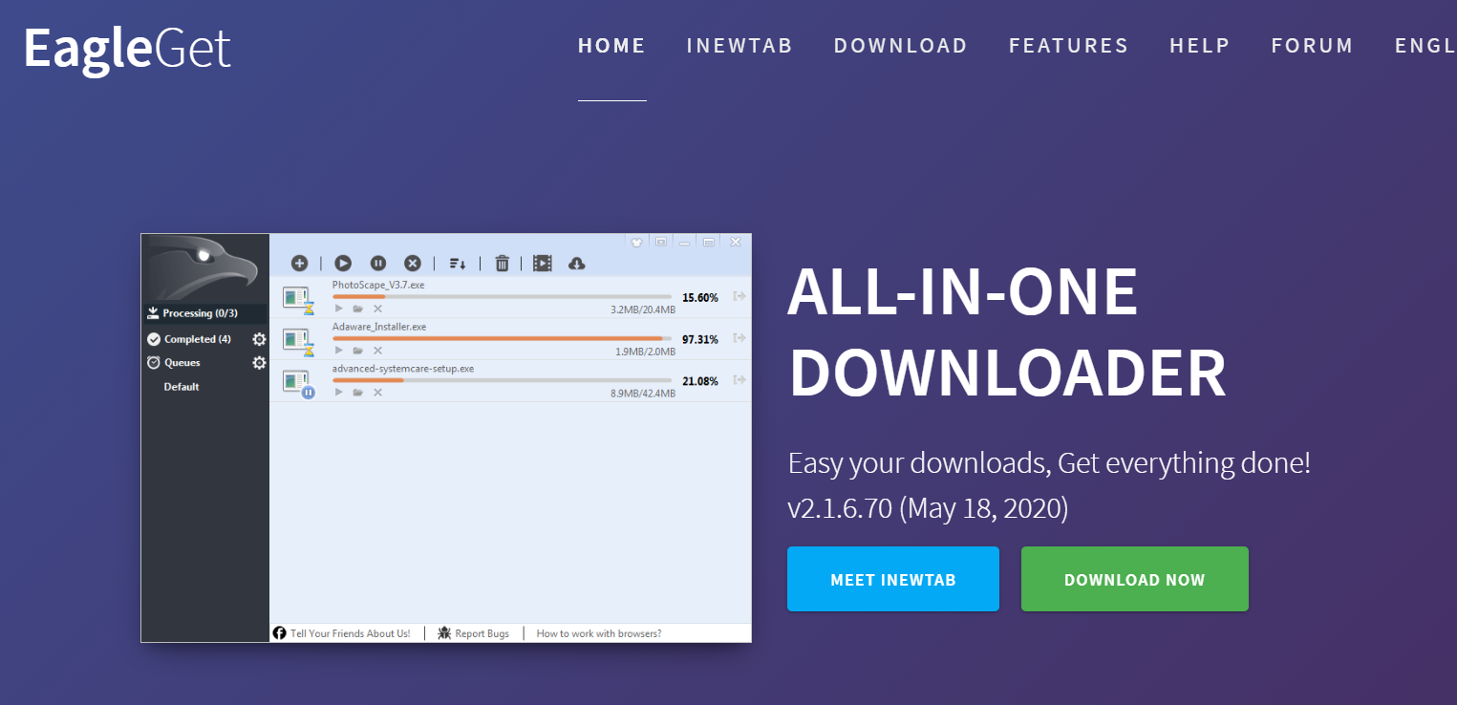Click the start all downloads play icon

coord(343,263)
